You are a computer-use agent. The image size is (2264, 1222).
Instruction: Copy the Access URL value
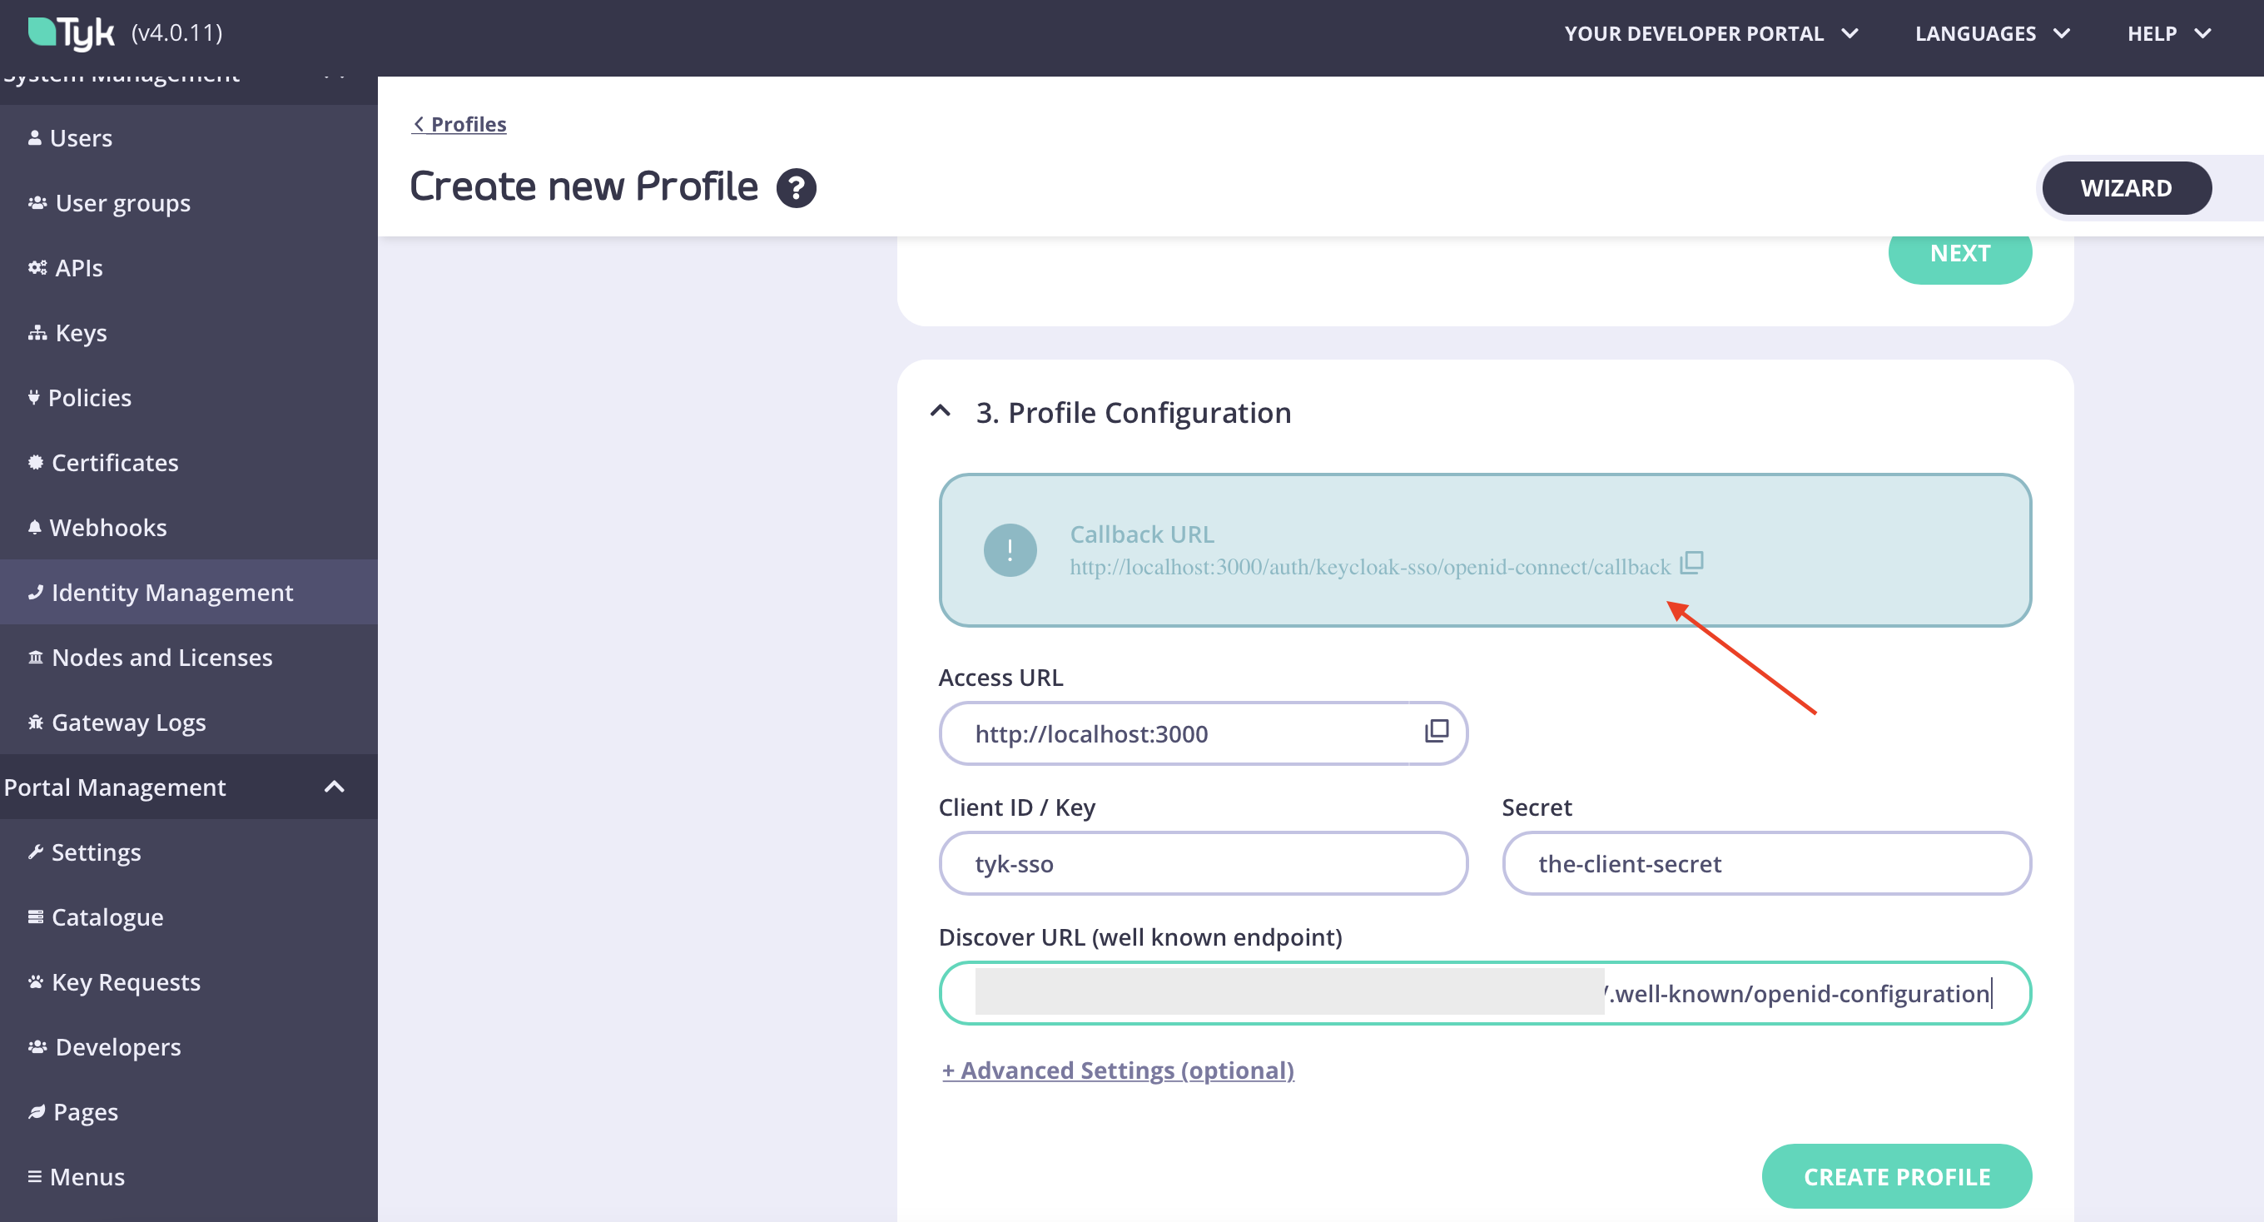tap(1435, 733)
